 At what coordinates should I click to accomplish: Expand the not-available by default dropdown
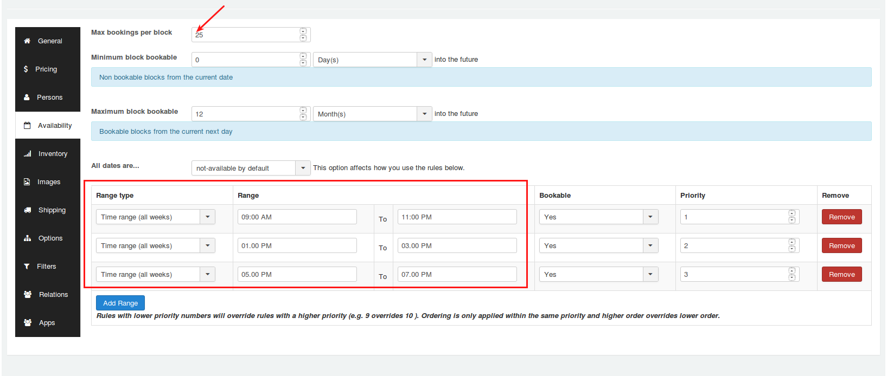(x=303, y=168)
